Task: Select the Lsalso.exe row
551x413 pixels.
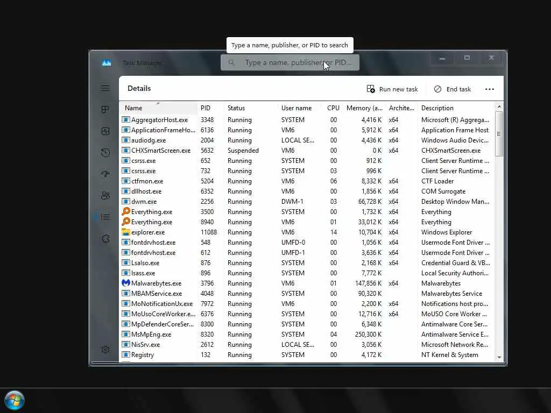Action: (x=306, y=262)
